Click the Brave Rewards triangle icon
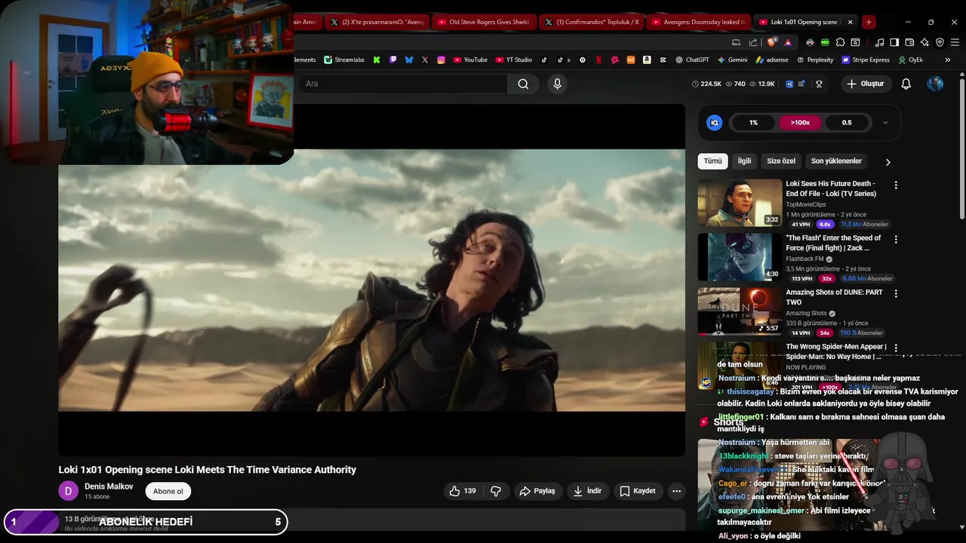966x543 pixels. (x=788, y=42)
